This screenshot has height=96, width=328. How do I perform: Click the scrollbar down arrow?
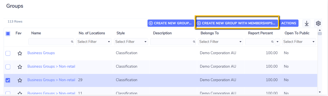(x=320, y=92)
